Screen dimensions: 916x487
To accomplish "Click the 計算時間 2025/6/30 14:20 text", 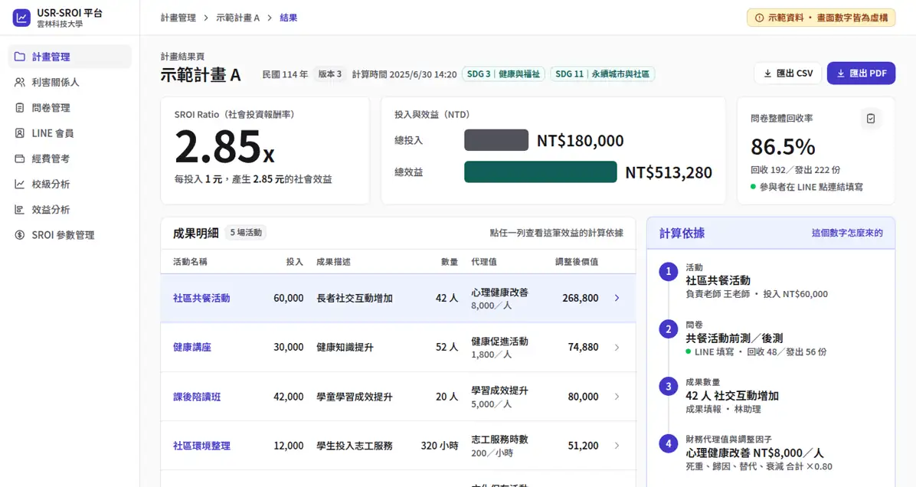I will point(404,74).
